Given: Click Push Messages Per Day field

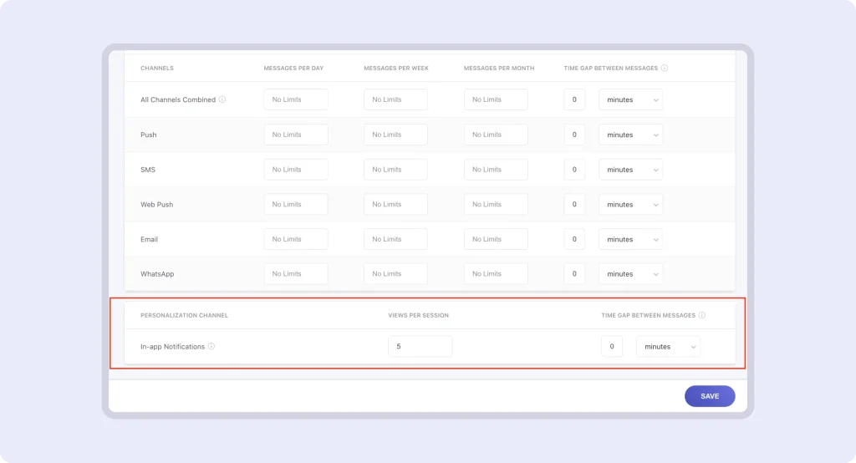Looking at the screenshot, I should coord(296,135).
